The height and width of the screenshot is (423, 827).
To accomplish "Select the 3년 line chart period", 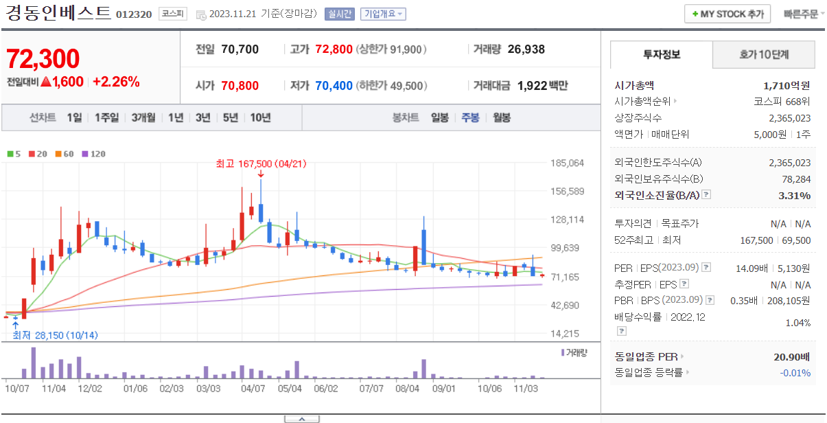I will coord(202,117).
